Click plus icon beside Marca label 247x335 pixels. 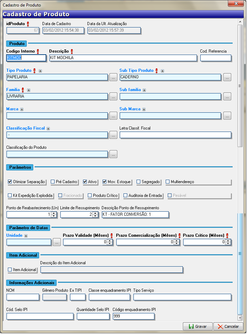point(22,110)
